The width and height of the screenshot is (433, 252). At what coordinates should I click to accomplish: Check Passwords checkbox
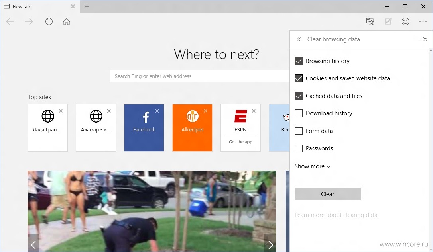tap(299, 148)
